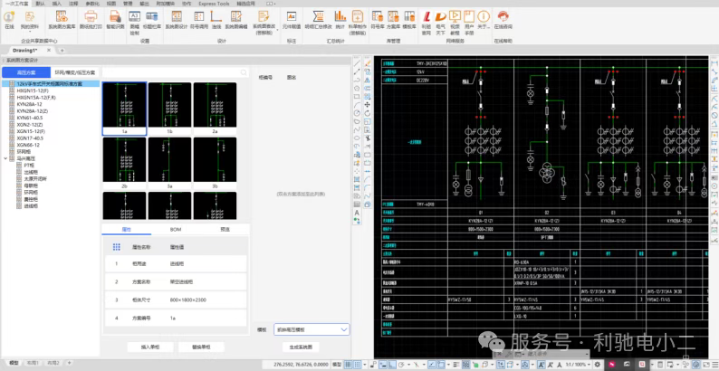Open 系统图设计 ribbon tool

tap(176, 19)
